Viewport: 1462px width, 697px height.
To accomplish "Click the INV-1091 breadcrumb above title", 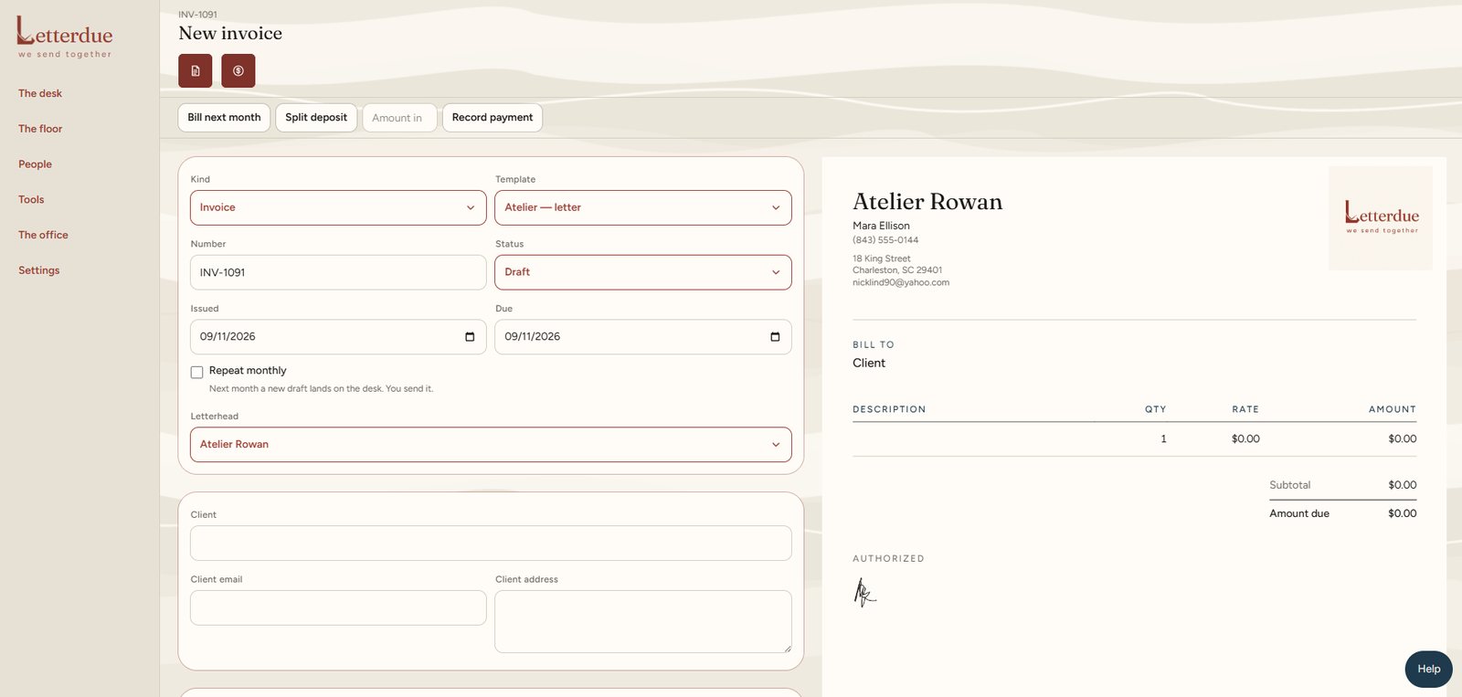I will click(198, 15).
